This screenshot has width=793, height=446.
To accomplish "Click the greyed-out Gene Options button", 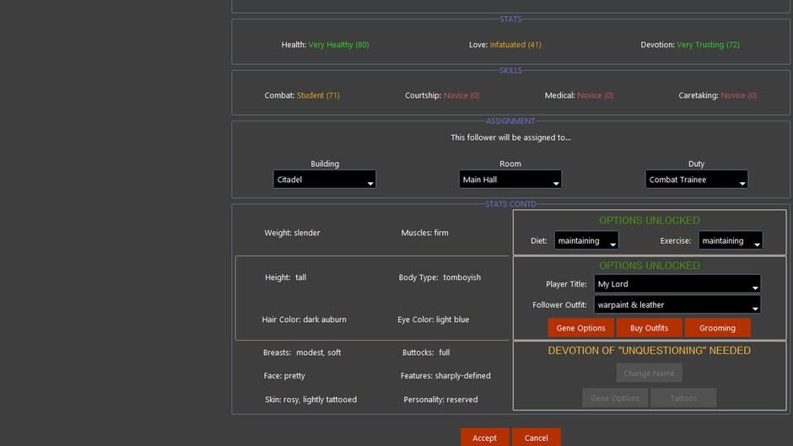I will click(615, 398).
